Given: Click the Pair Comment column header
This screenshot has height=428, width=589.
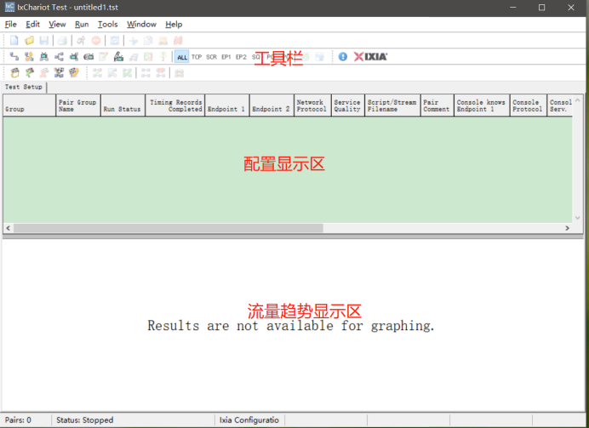Looking at the screenshot, I should coord(437,106).
